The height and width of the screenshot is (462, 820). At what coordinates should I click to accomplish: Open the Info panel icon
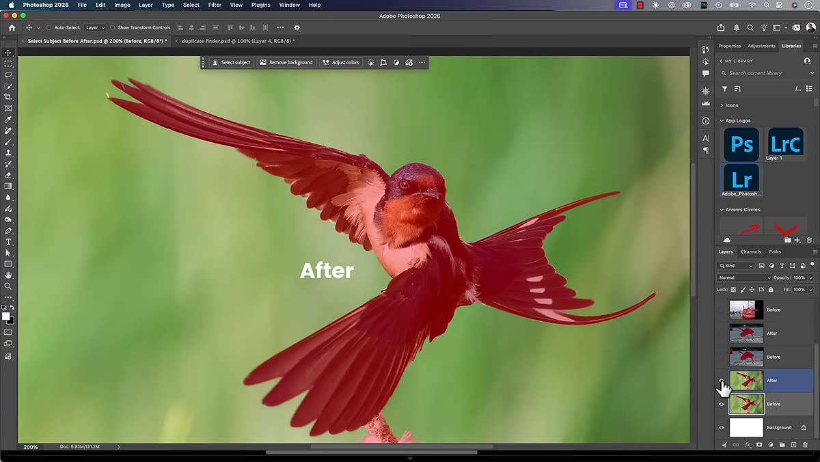click(706, 121)
